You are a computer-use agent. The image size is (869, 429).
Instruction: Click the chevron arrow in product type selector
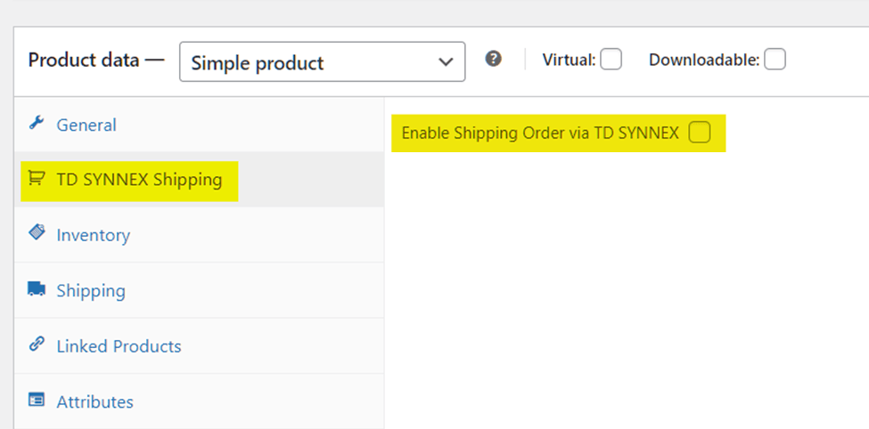coord(446,62)
